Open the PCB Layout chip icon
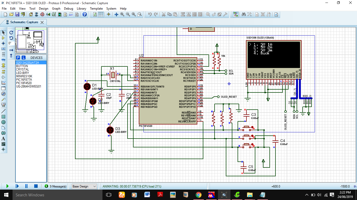This screenshot has height=200, width=357. coord(42,14)
